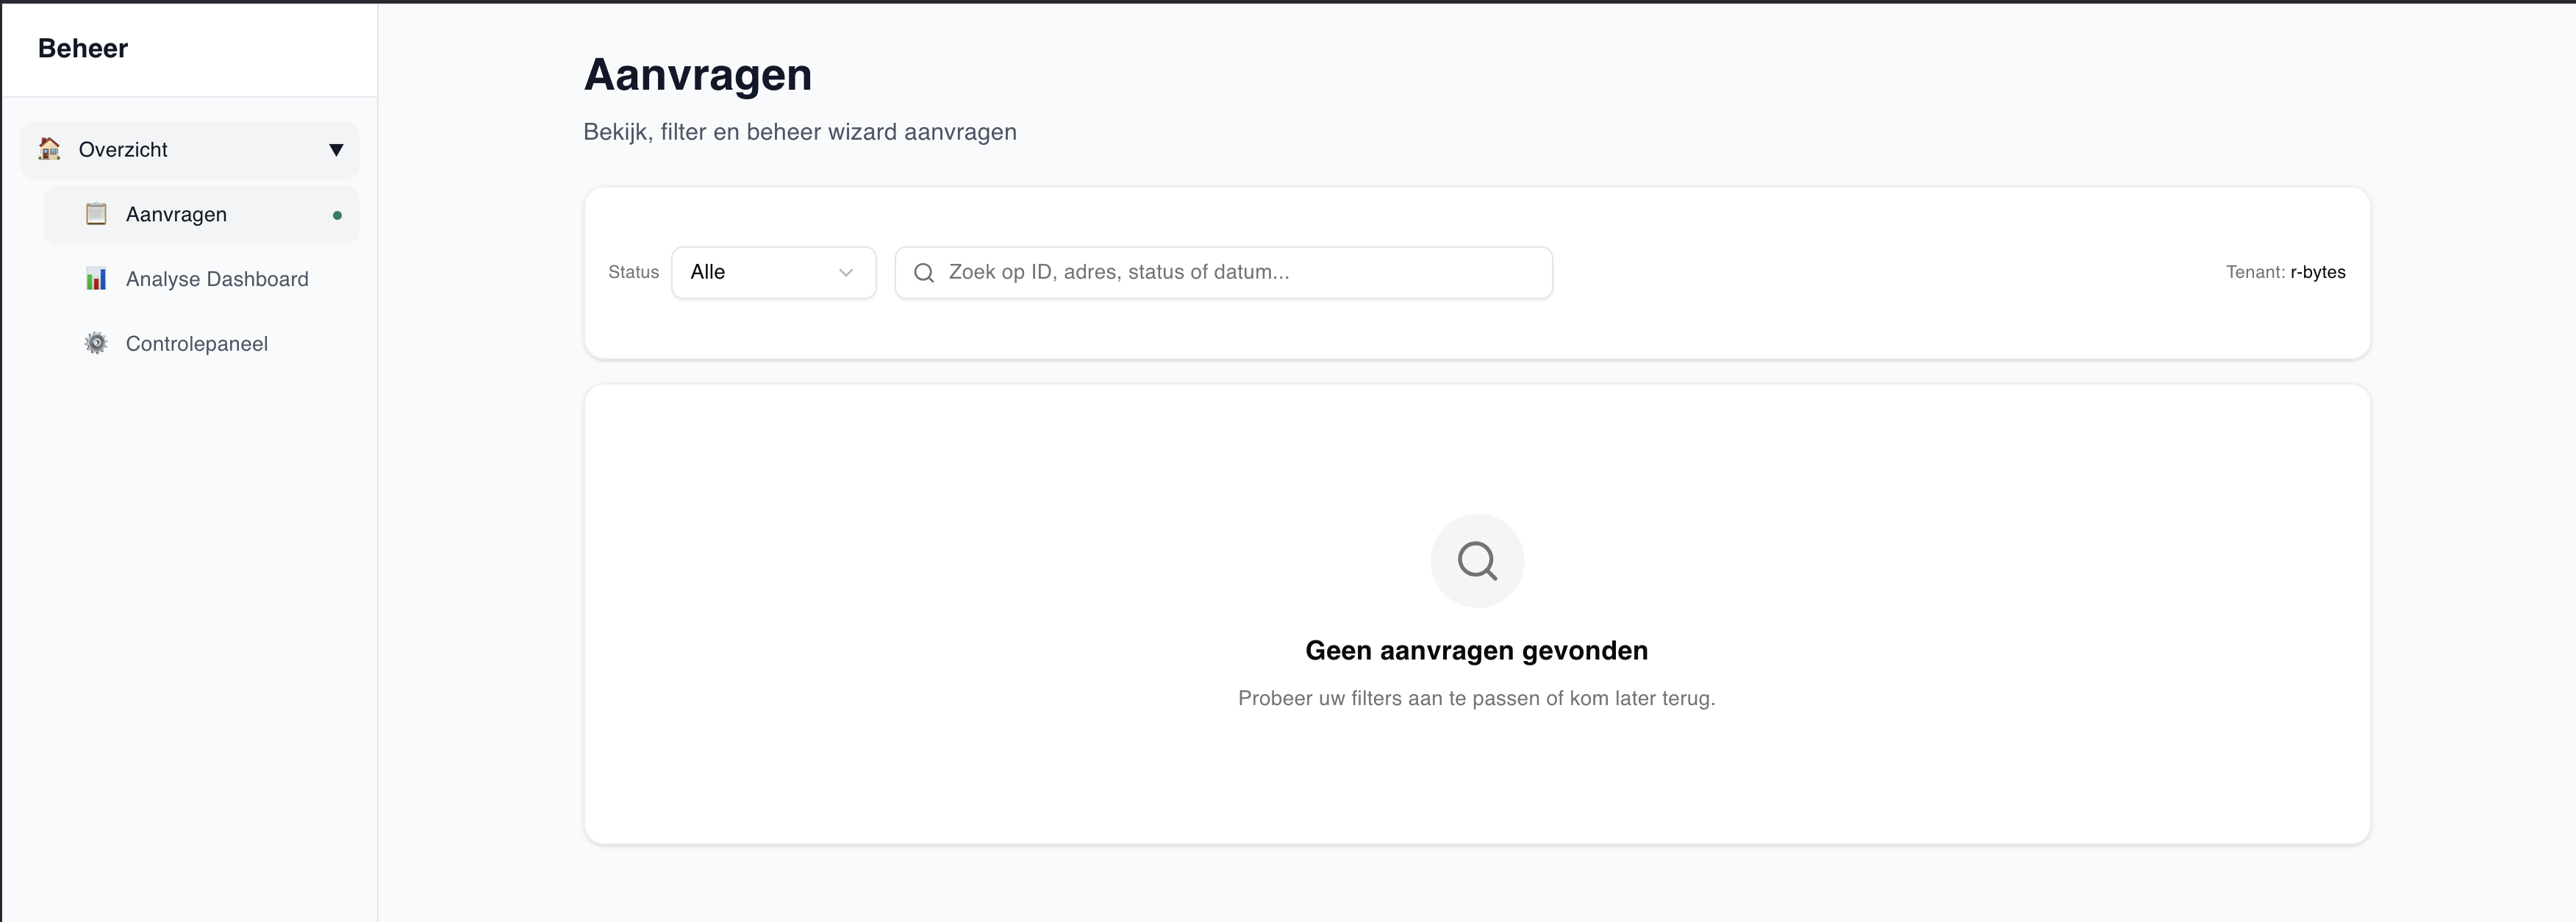Click the large search icon in the empty state
This screenshot has width=2576, height=922.
pos(1477,560)
